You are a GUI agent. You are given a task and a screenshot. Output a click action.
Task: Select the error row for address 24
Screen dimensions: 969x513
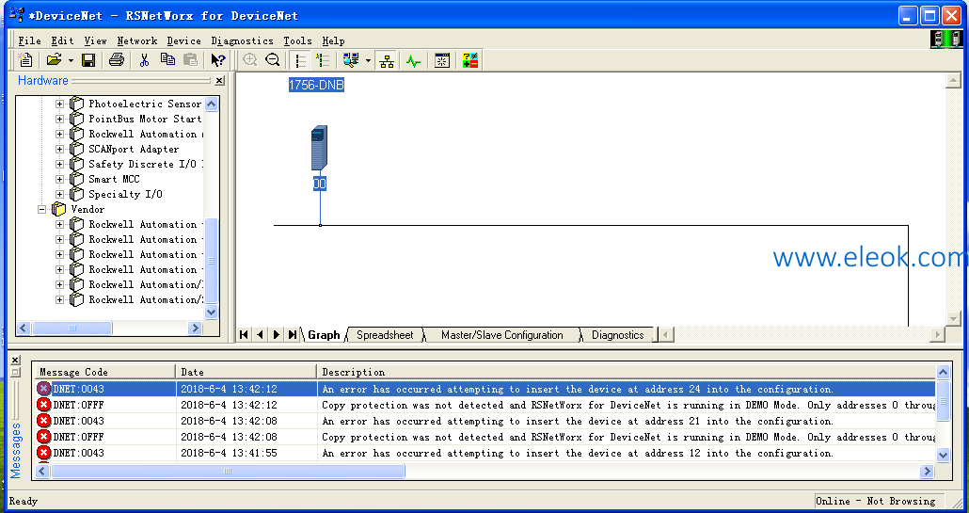tap(485, 389)
